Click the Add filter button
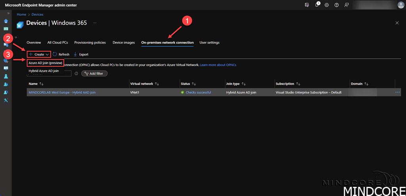The height and width of the screenshot is (196, 406). pos(94,73)
